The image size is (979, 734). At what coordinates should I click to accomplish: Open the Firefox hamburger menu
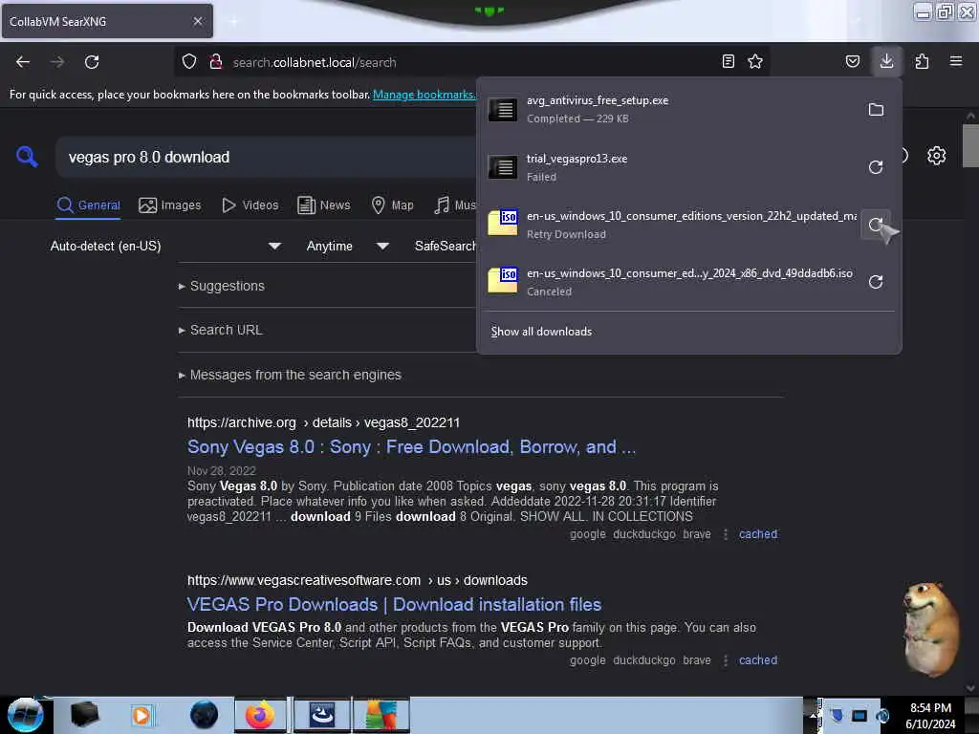pos(955,61)
